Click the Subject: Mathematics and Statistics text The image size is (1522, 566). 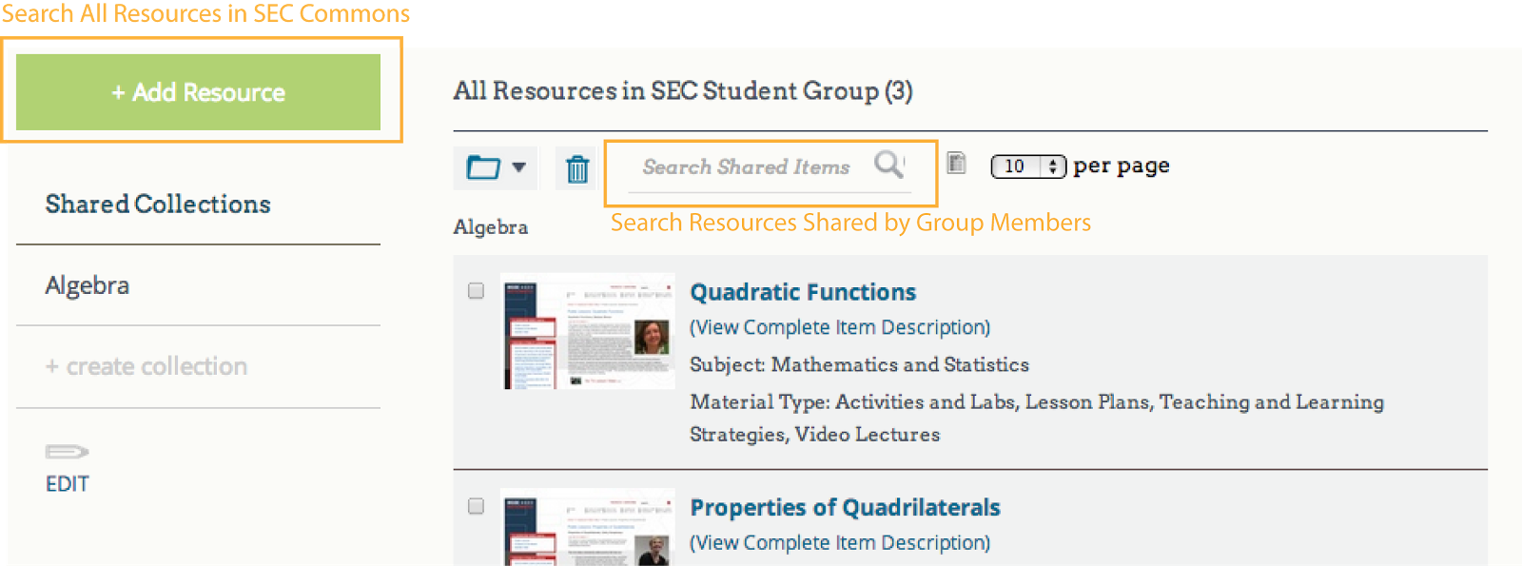859,364
